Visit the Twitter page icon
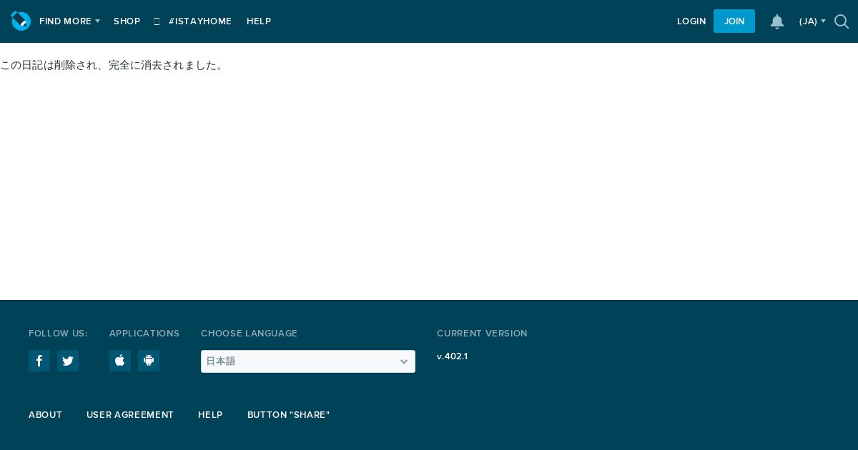The height and width of the screenshot is (450, 858). pos(68,361)
